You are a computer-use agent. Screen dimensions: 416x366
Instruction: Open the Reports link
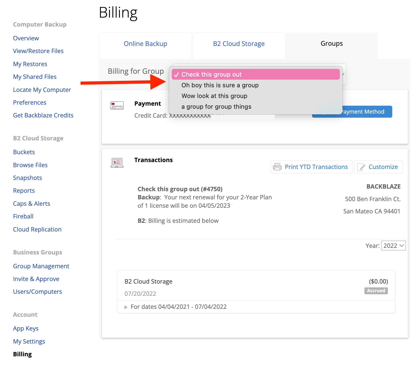coord(24,191)
